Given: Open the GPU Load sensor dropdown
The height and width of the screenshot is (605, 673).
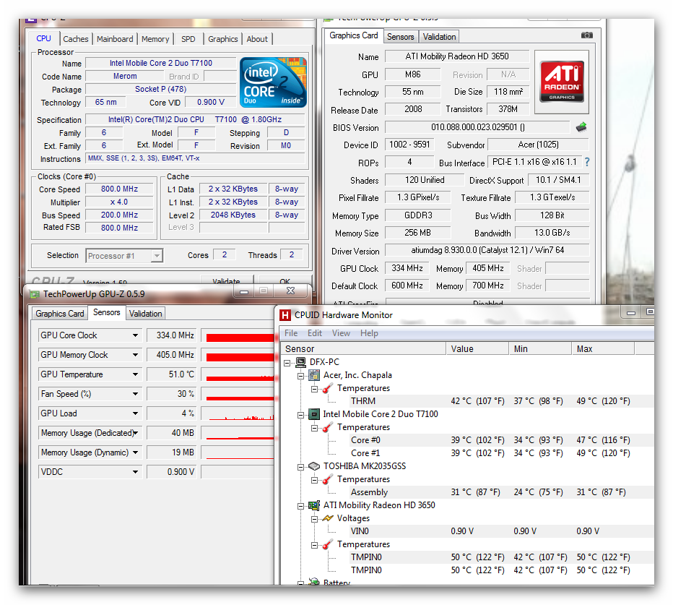Looking at the screenshot, I should click(x=135, y=413).
